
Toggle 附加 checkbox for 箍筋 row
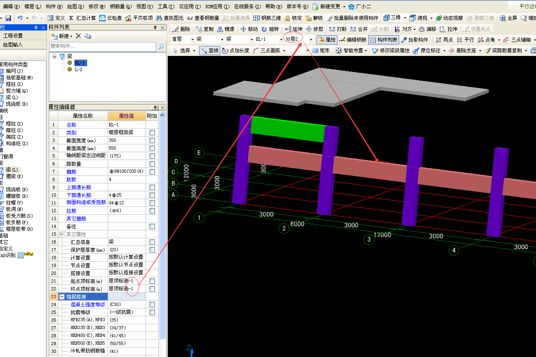152,172
